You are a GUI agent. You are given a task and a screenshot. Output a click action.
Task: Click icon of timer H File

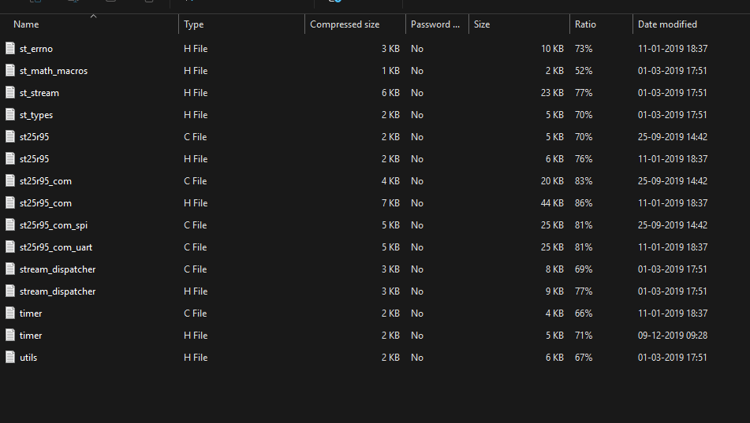tap(10, 335)
